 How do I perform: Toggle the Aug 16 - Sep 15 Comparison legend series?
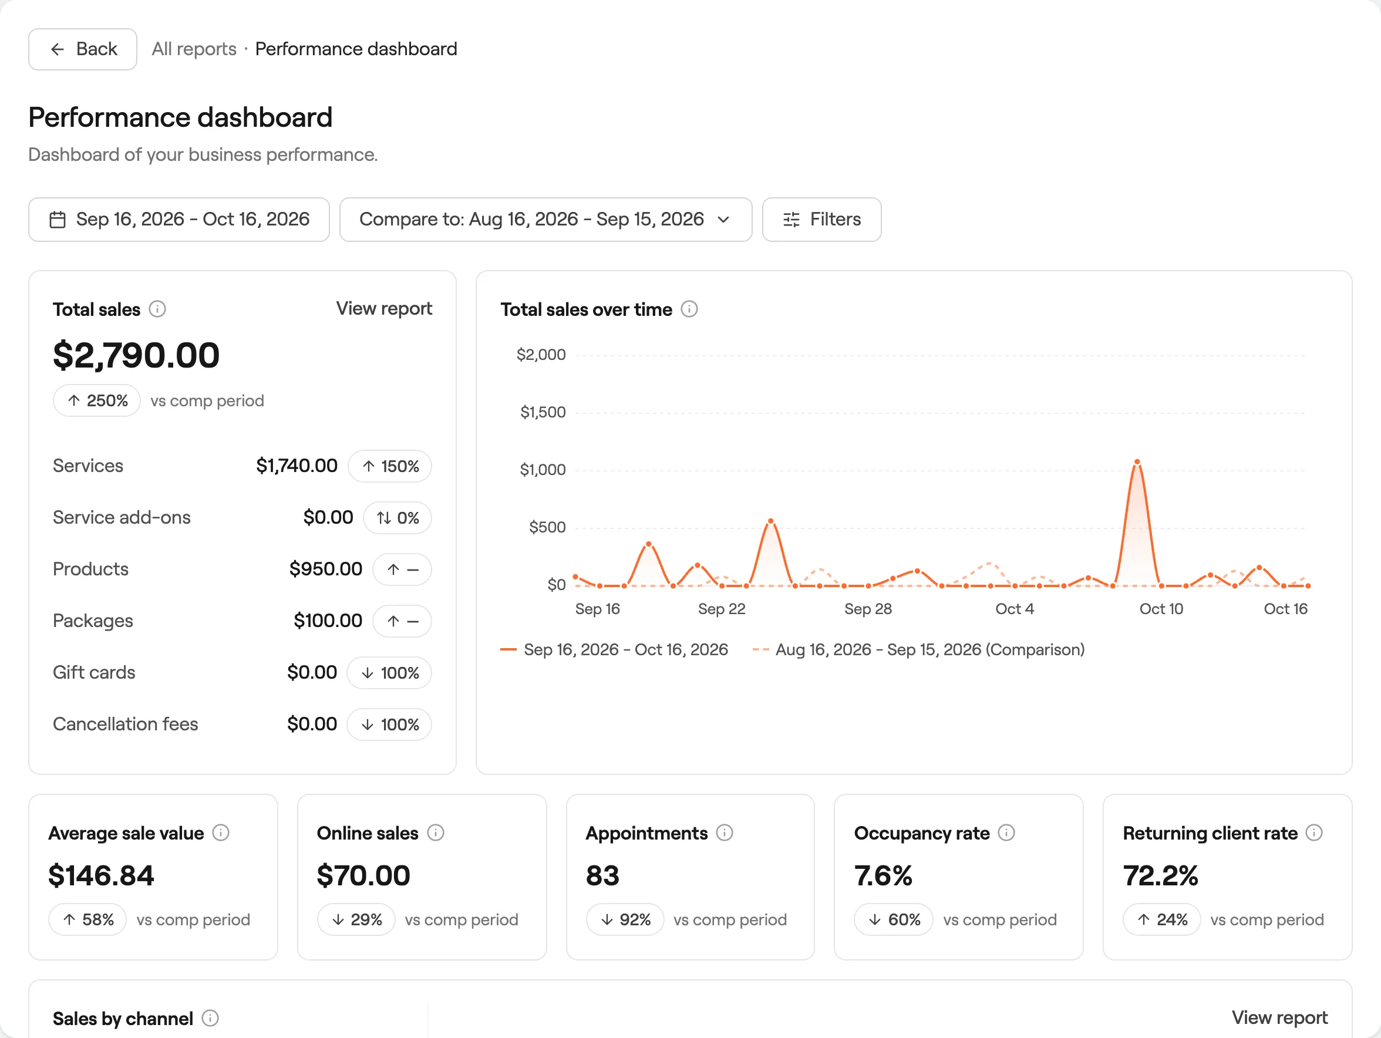(x=918, y=650)
